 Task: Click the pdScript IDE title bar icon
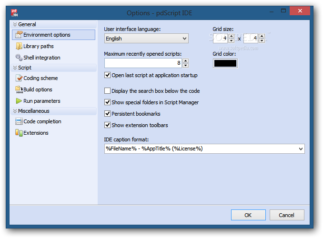tap(14, 13)
